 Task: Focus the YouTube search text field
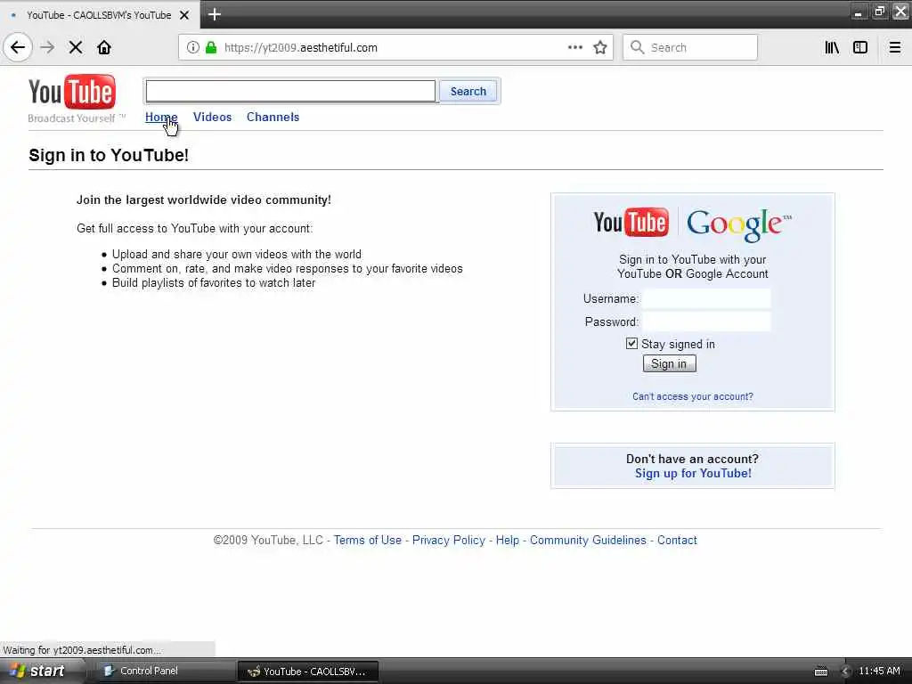point(290,92)
